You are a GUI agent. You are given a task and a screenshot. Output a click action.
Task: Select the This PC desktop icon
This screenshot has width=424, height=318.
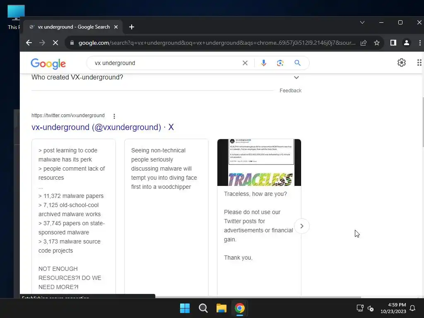coord(16,17)
